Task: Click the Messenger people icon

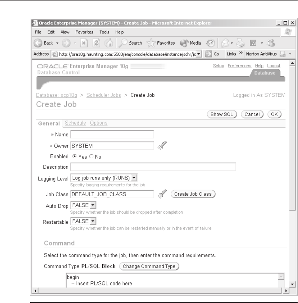Action: [271, 43]
